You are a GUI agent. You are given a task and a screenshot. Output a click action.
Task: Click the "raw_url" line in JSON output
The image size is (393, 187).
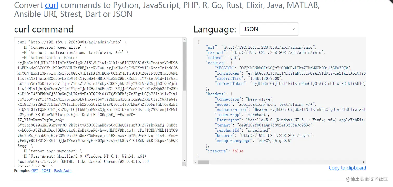tap(265, 53)
